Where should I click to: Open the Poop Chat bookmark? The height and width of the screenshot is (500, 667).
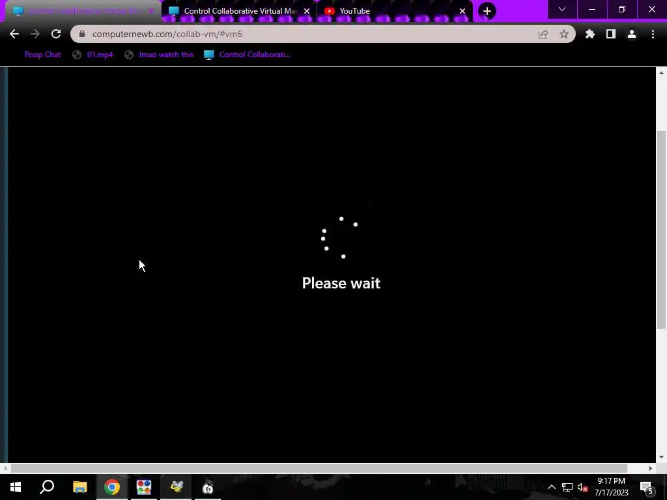(x=42, y=55)
